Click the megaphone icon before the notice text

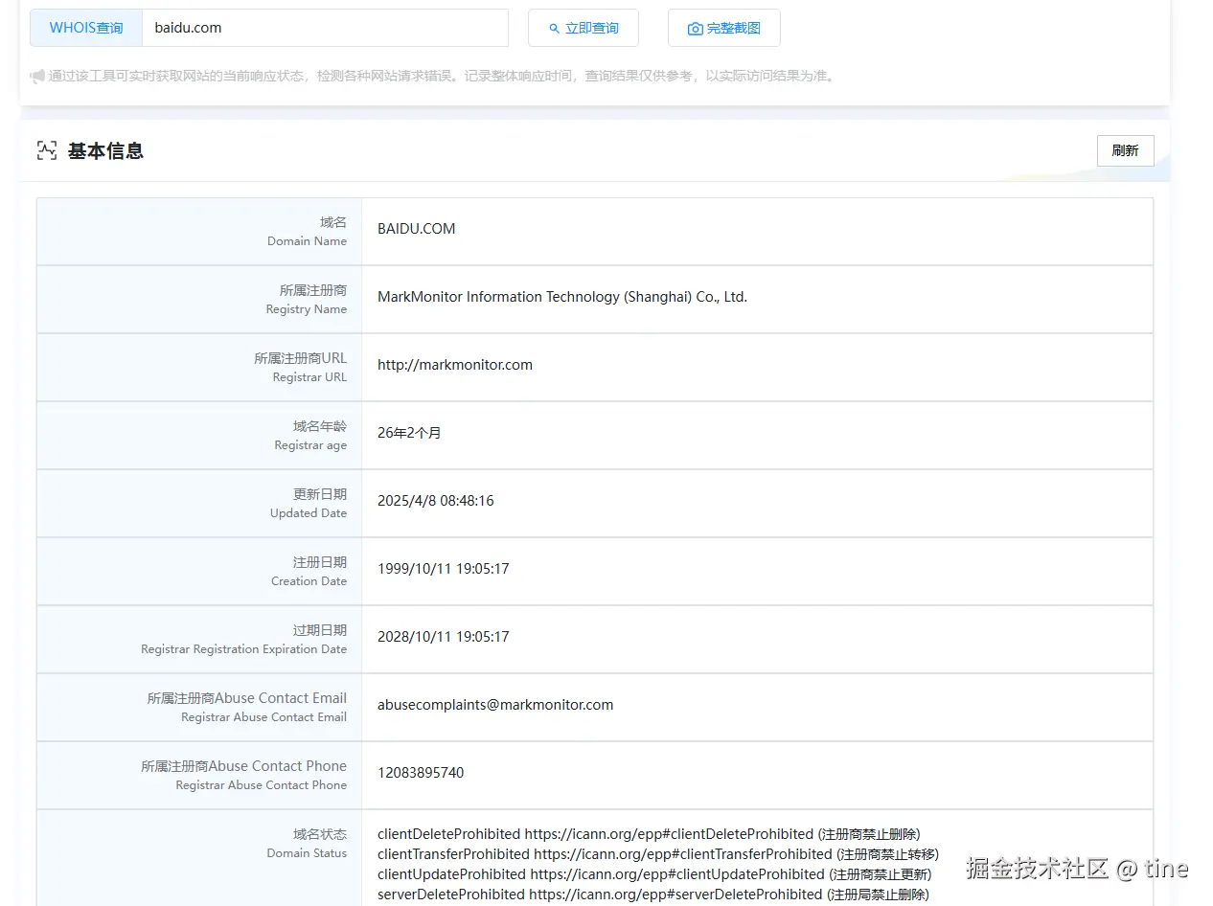(x=37, y=76)
